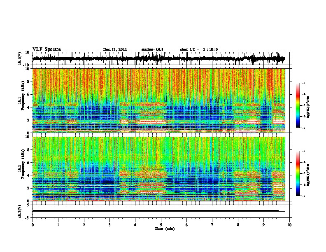The width and height of the screenshot is (326, 252).
Task: Click the ch.1 color bar units label
Action: [308, 107]
